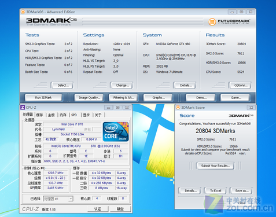Export results with To Excel
276x217 pixels.
[x=215, y=191]
